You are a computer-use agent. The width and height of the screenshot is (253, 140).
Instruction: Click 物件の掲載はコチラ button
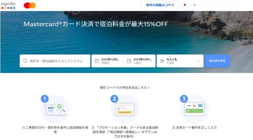click(160, 5)
